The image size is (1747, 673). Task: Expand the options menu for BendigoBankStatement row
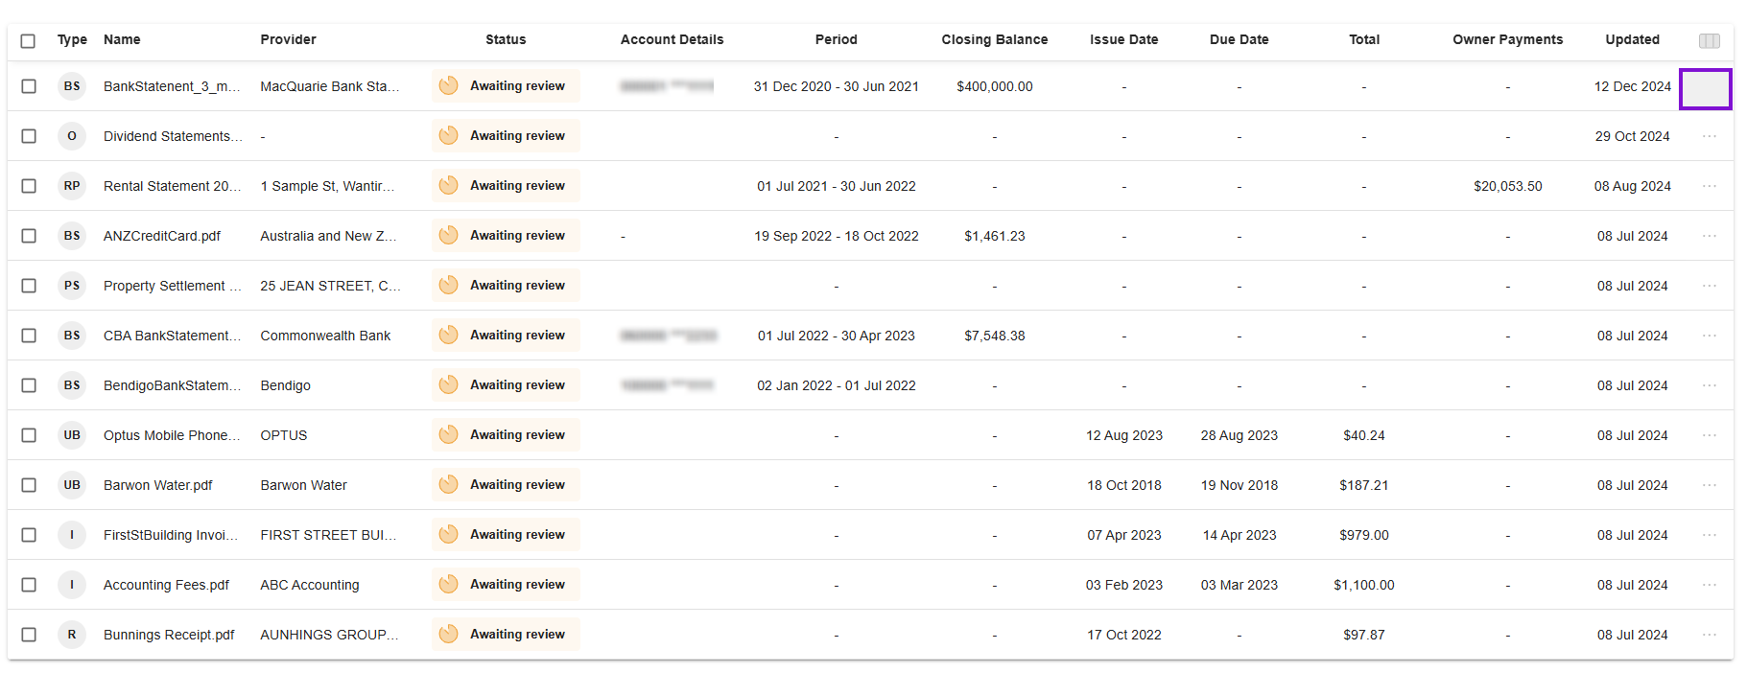(x=1709, y=385)
